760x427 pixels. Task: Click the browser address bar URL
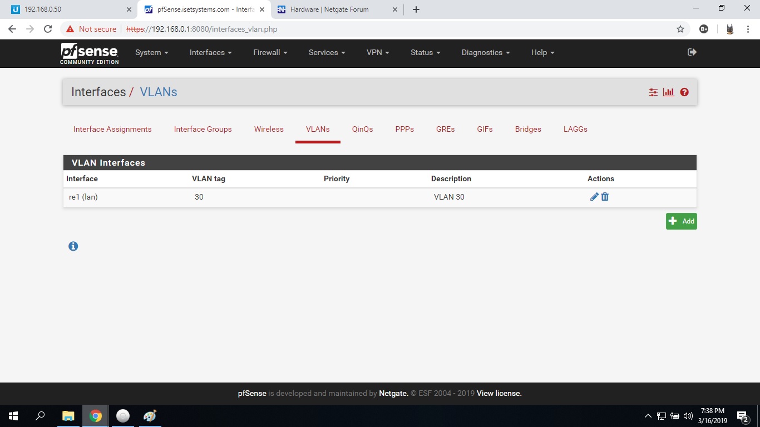point(223,29)
